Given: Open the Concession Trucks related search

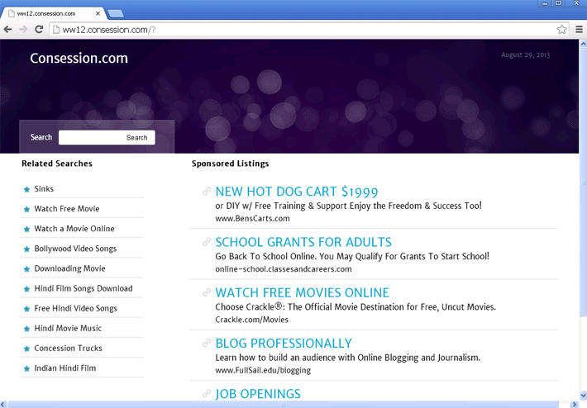Looking at the screenshot, I should click(x=68, y=349).
